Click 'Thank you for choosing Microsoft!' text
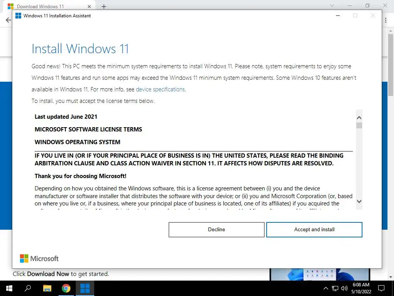Image resolution: width=394 pixels, height=296 pixels. click(80, 176)
